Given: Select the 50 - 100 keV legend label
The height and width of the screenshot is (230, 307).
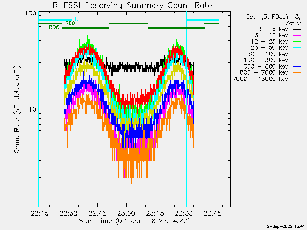Looking at the screenshot, I should click(268, 54).
